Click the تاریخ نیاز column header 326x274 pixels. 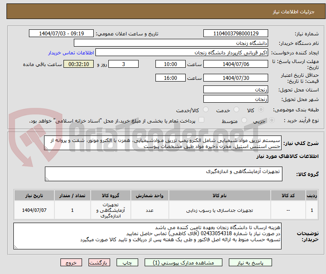coord(34,195)
